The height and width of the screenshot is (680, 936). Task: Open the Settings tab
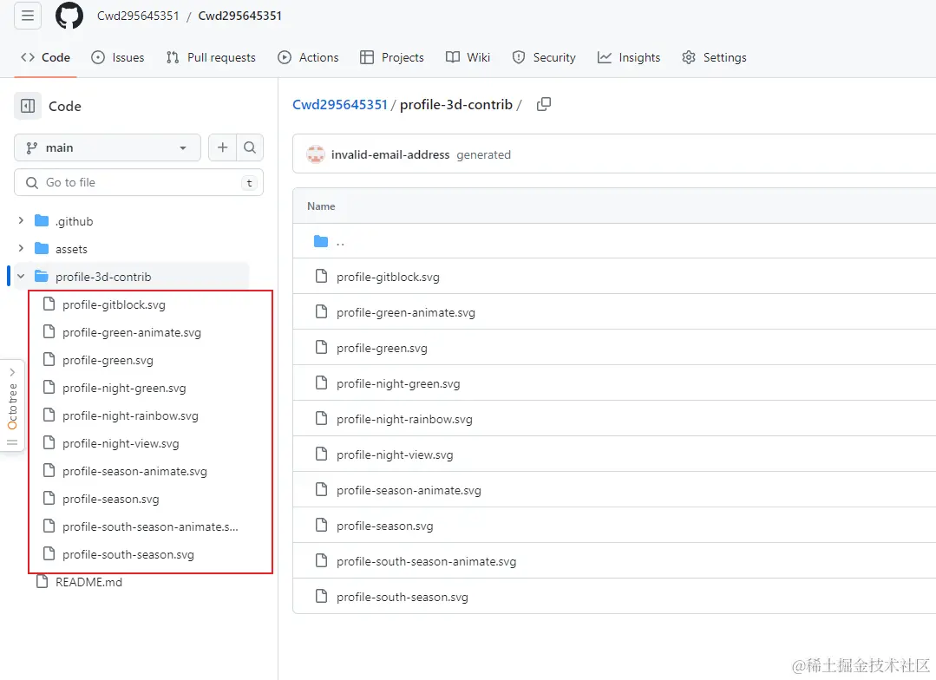(714, 57)
